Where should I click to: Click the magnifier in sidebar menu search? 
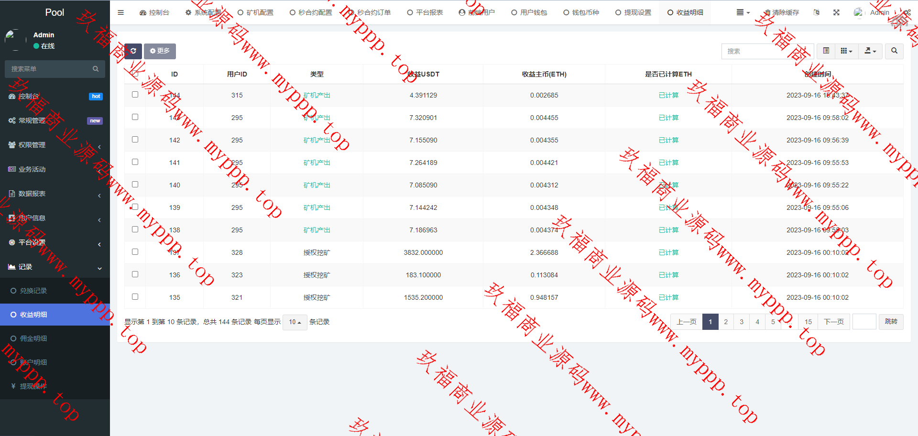[96, 69]
